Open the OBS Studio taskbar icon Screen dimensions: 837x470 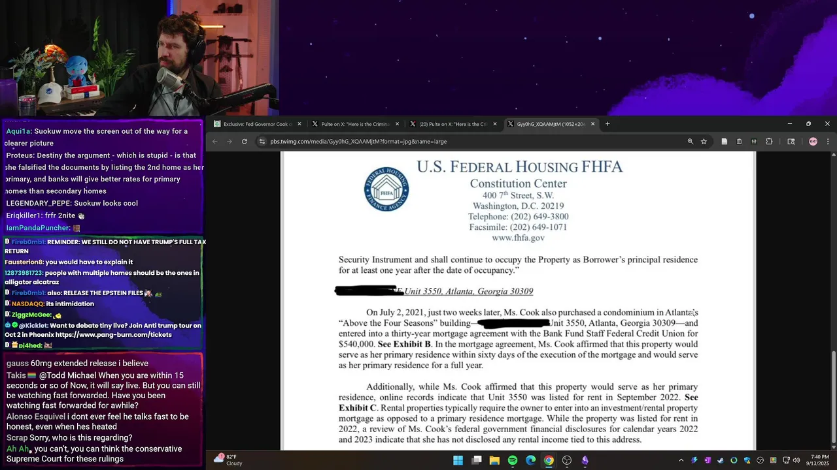click(x=567, y=460)
